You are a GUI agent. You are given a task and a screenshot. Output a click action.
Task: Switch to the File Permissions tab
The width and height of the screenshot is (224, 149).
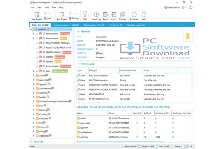click(x=94, y=25)
